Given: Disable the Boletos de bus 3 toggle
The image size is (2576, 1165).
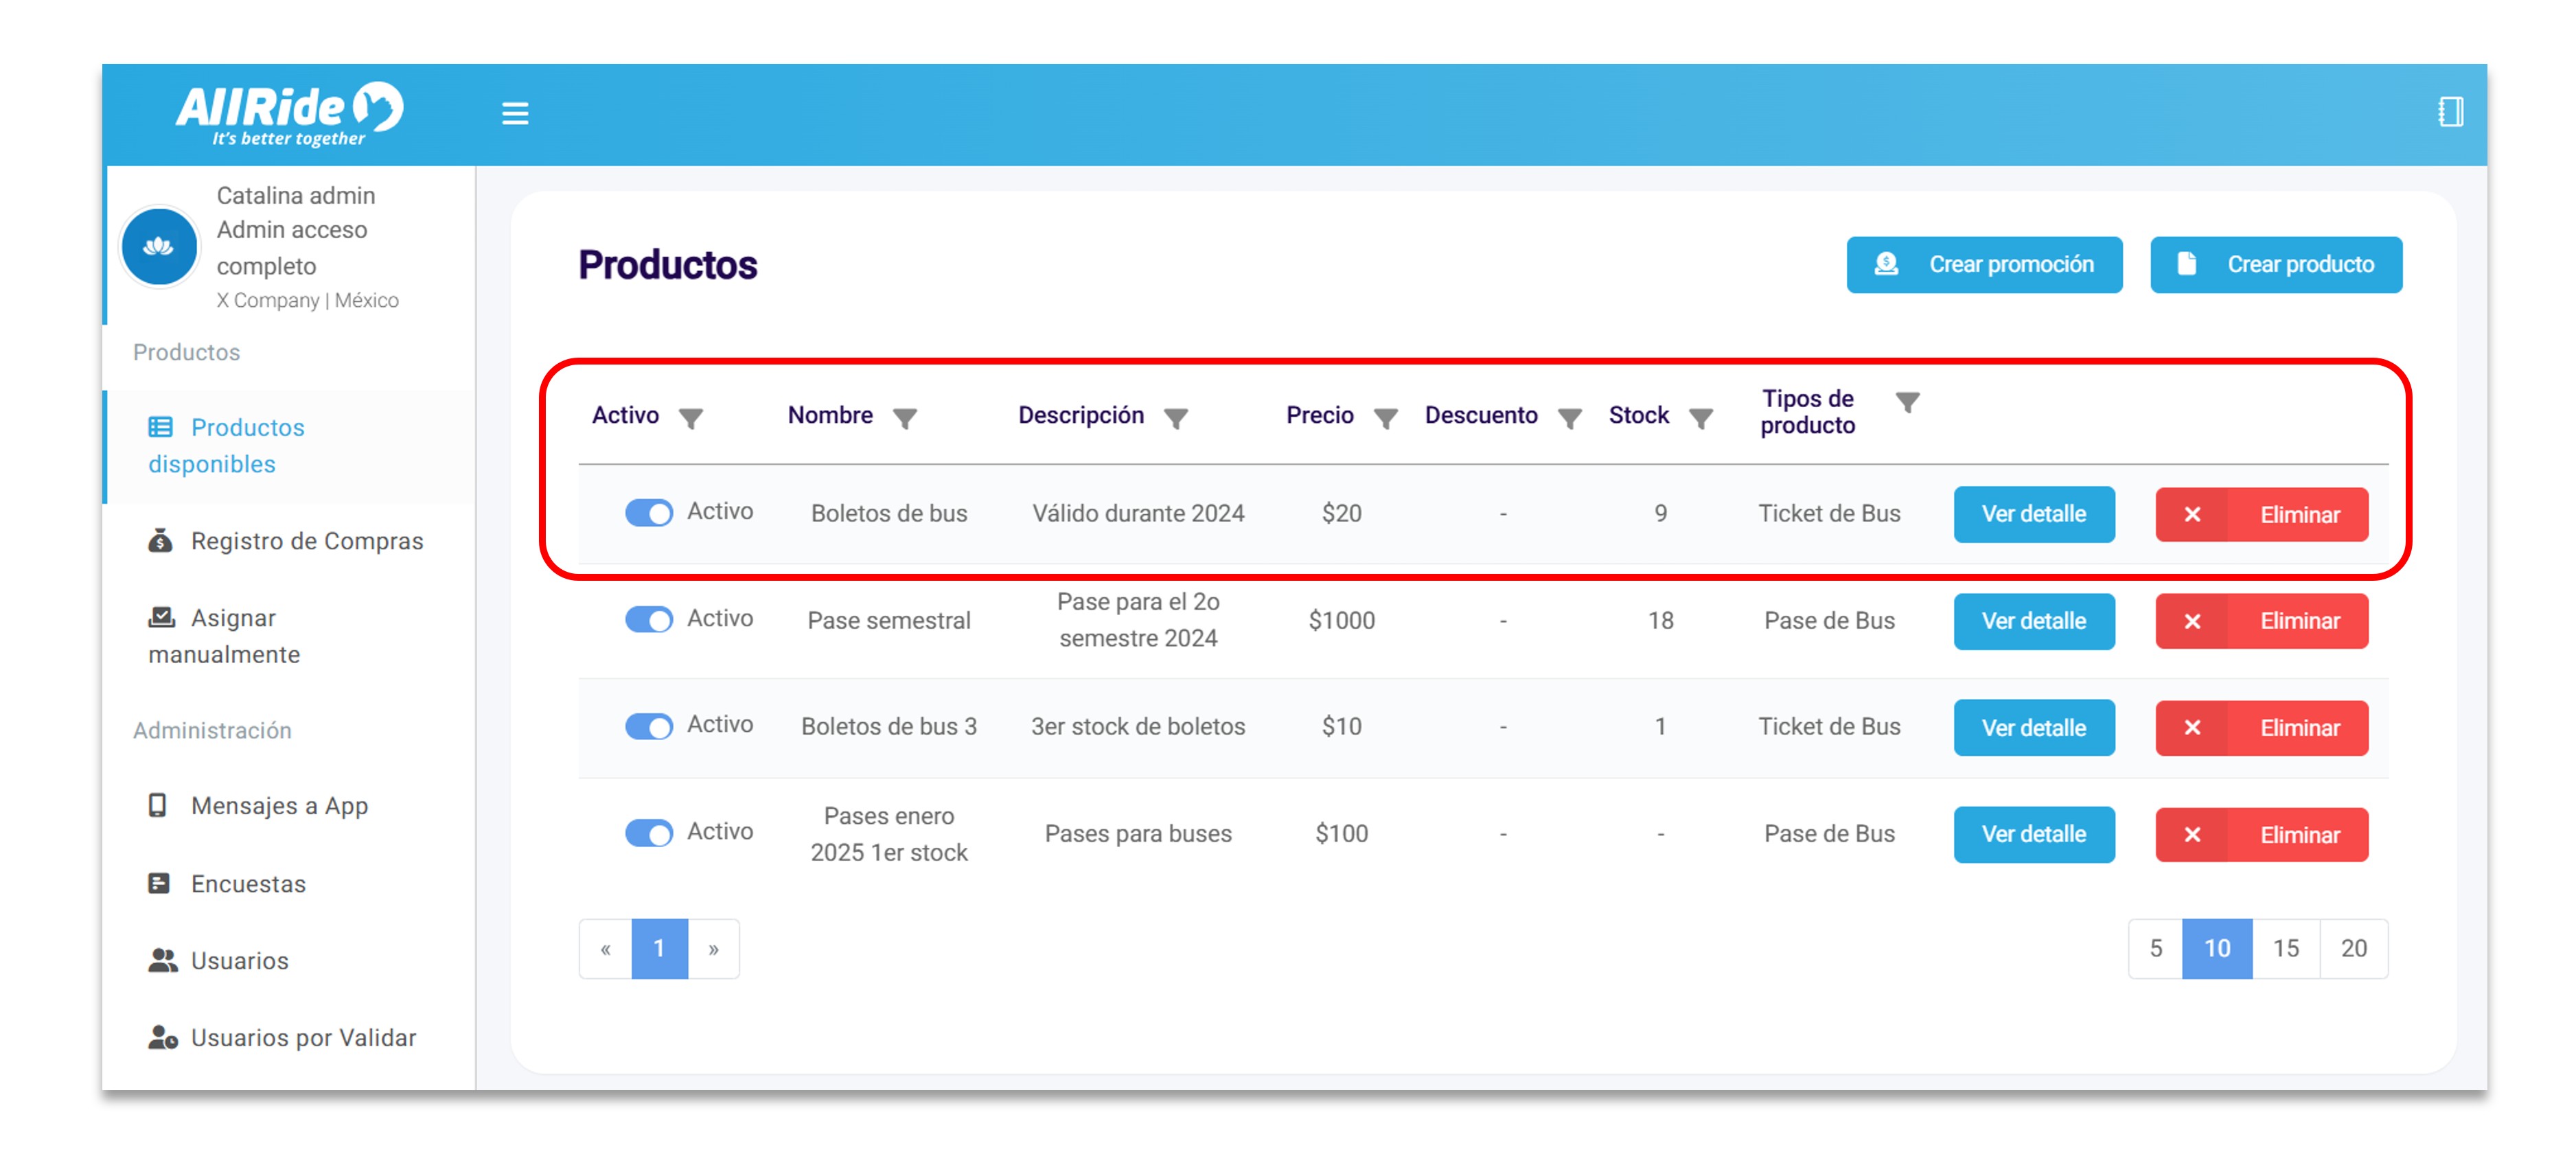Looking at the screenshot, I should (x=649, y=726).
